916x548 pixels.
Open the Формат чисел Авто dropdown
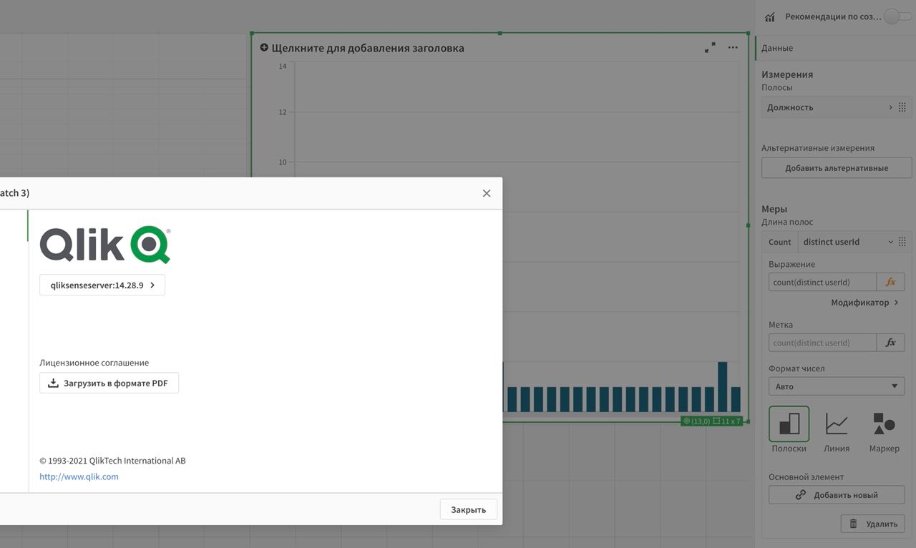pos(837,386)
